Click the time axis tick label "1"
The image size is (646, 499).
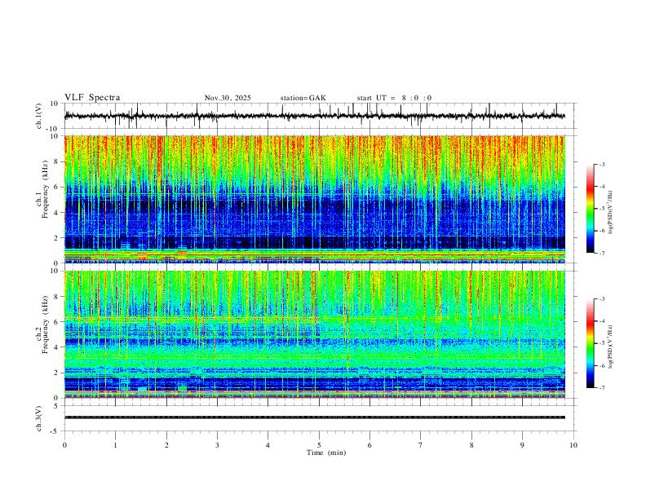coord(115,445)
